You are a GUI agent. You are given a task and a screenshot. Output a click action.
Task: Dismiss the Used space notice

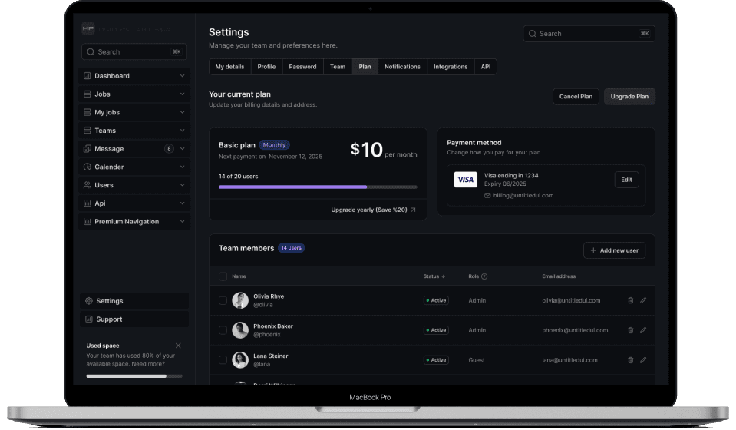pos(178,346)
